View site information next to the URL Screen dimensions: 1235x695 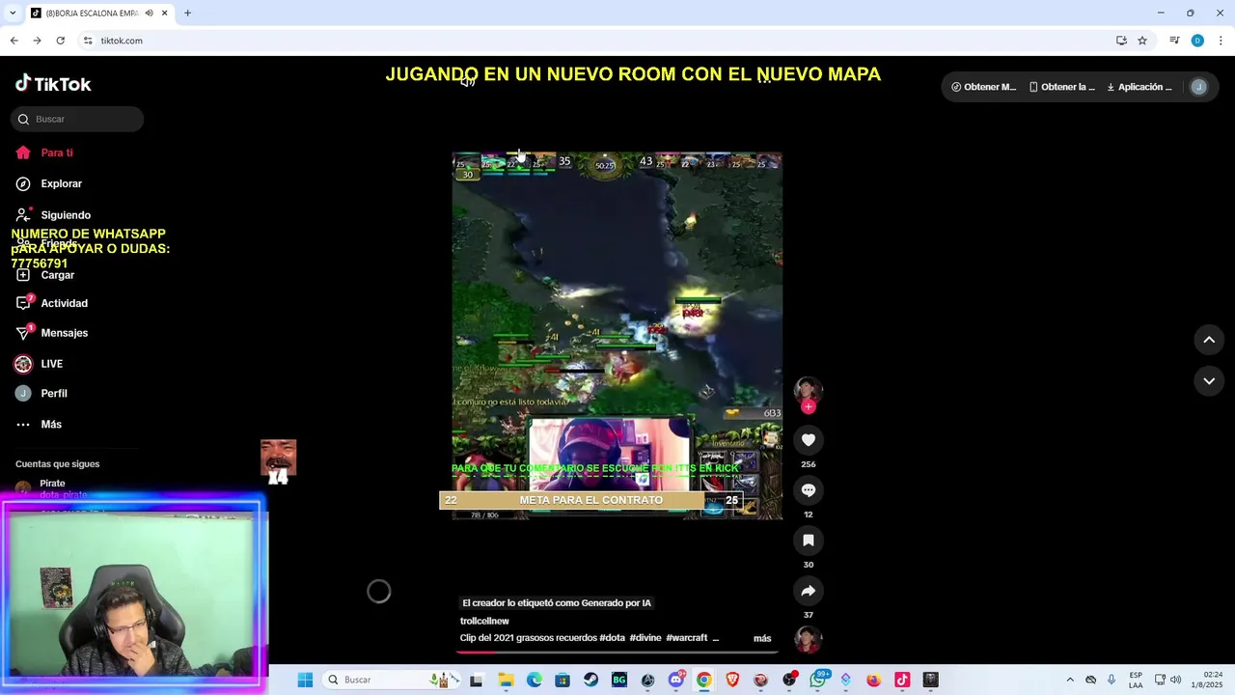pyautogui.click(x=88, y=41)
